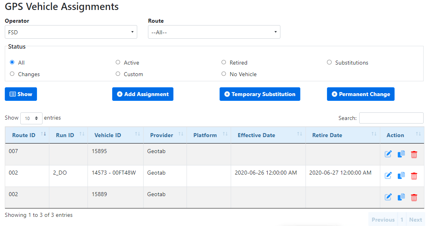Open the Temporary Substitution form
The height and width of the screenshot is (226, 428).
pos(260,94)
